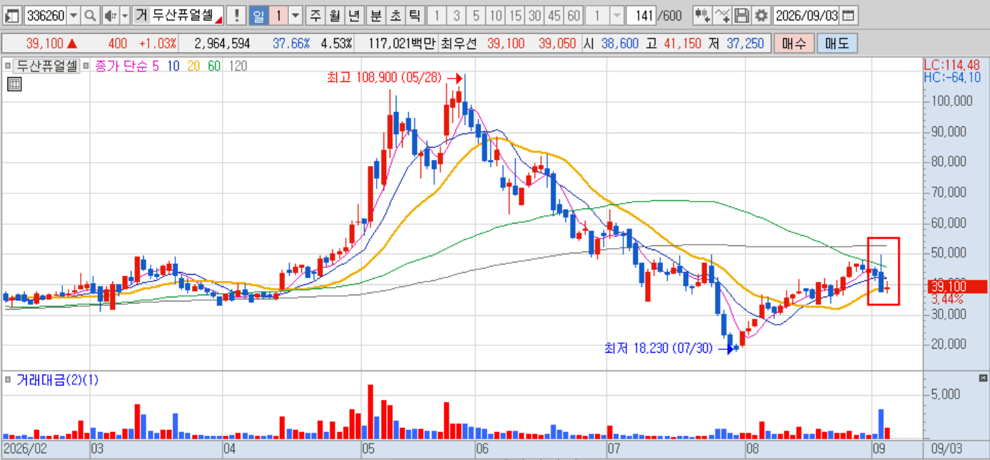Click the exclamation mark info icon
Screen dimensions: 990x460
(x=237, y=16)
